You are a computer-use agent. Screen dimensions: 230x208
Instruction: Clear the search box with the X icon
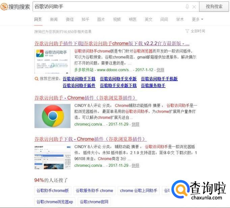coord(194,7)
